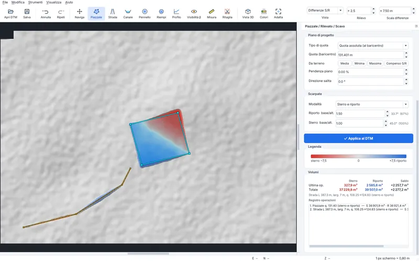Open the Tipo di quota dropdown
Screen dimensions: 419x261
coord(373,45)
